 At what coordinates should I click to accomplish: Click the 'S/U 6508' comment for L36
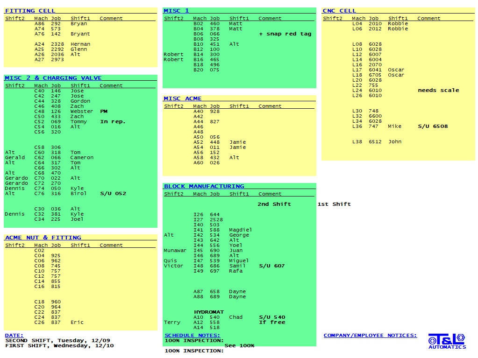coord(433,126)
